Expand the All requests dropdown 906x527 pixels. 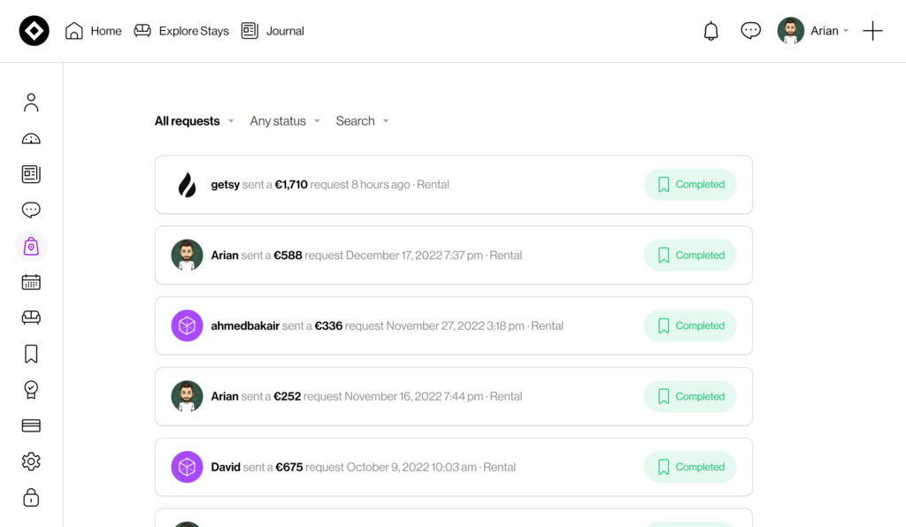click(x=194, y=121)
